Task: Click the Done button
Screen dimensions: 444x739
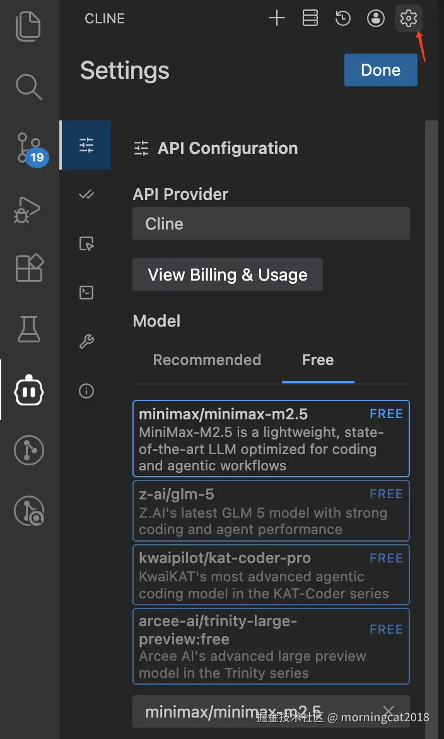Action: 380,70
